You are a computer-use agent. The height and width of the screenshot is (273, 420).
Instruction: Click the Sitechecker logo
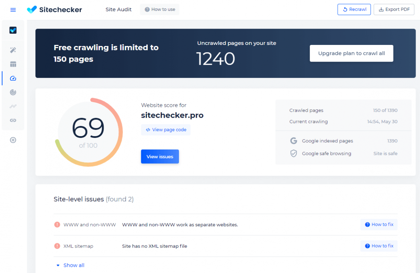pos(55,10)
